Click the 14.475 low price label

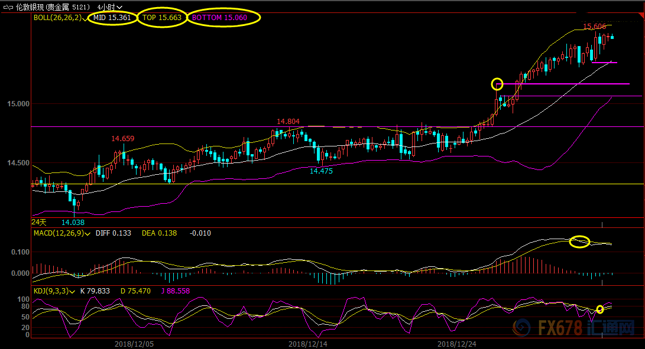tap(321, 171)
